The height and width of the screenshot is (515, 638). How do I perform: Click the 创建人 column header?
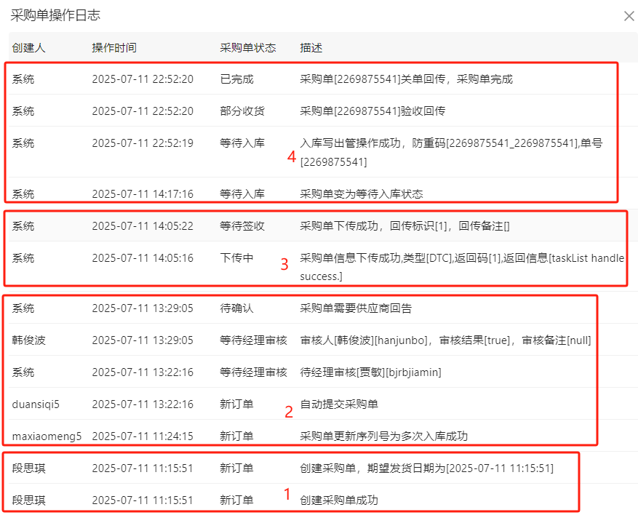click(28, 48)
